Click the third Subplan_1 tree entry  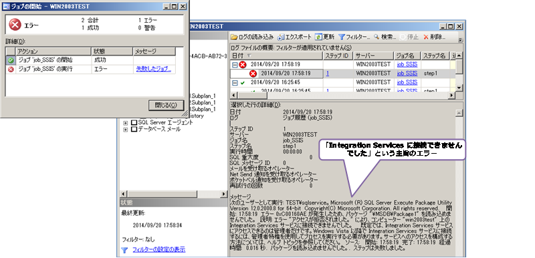(x=203, y=110)
